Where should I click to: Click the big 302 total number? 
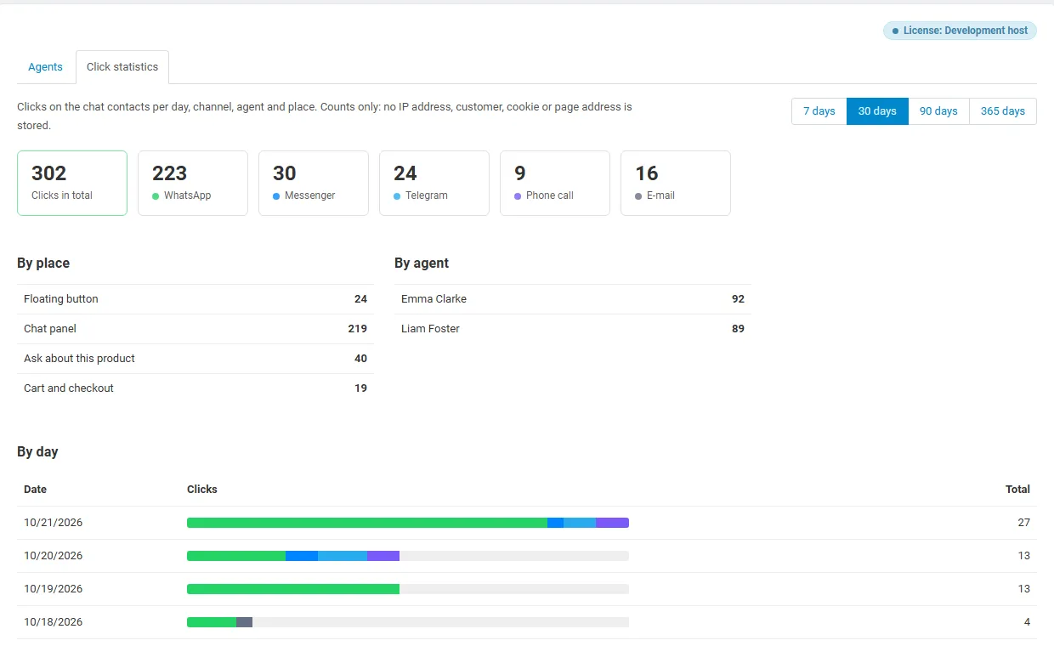48,173
